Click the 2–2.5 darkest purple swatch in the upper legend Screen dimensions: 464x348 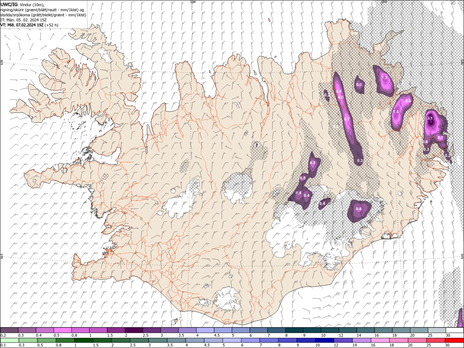click(134, 330)
